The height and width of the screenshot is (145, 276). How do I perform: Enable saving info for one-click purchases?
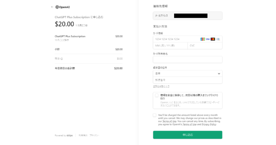157,95
